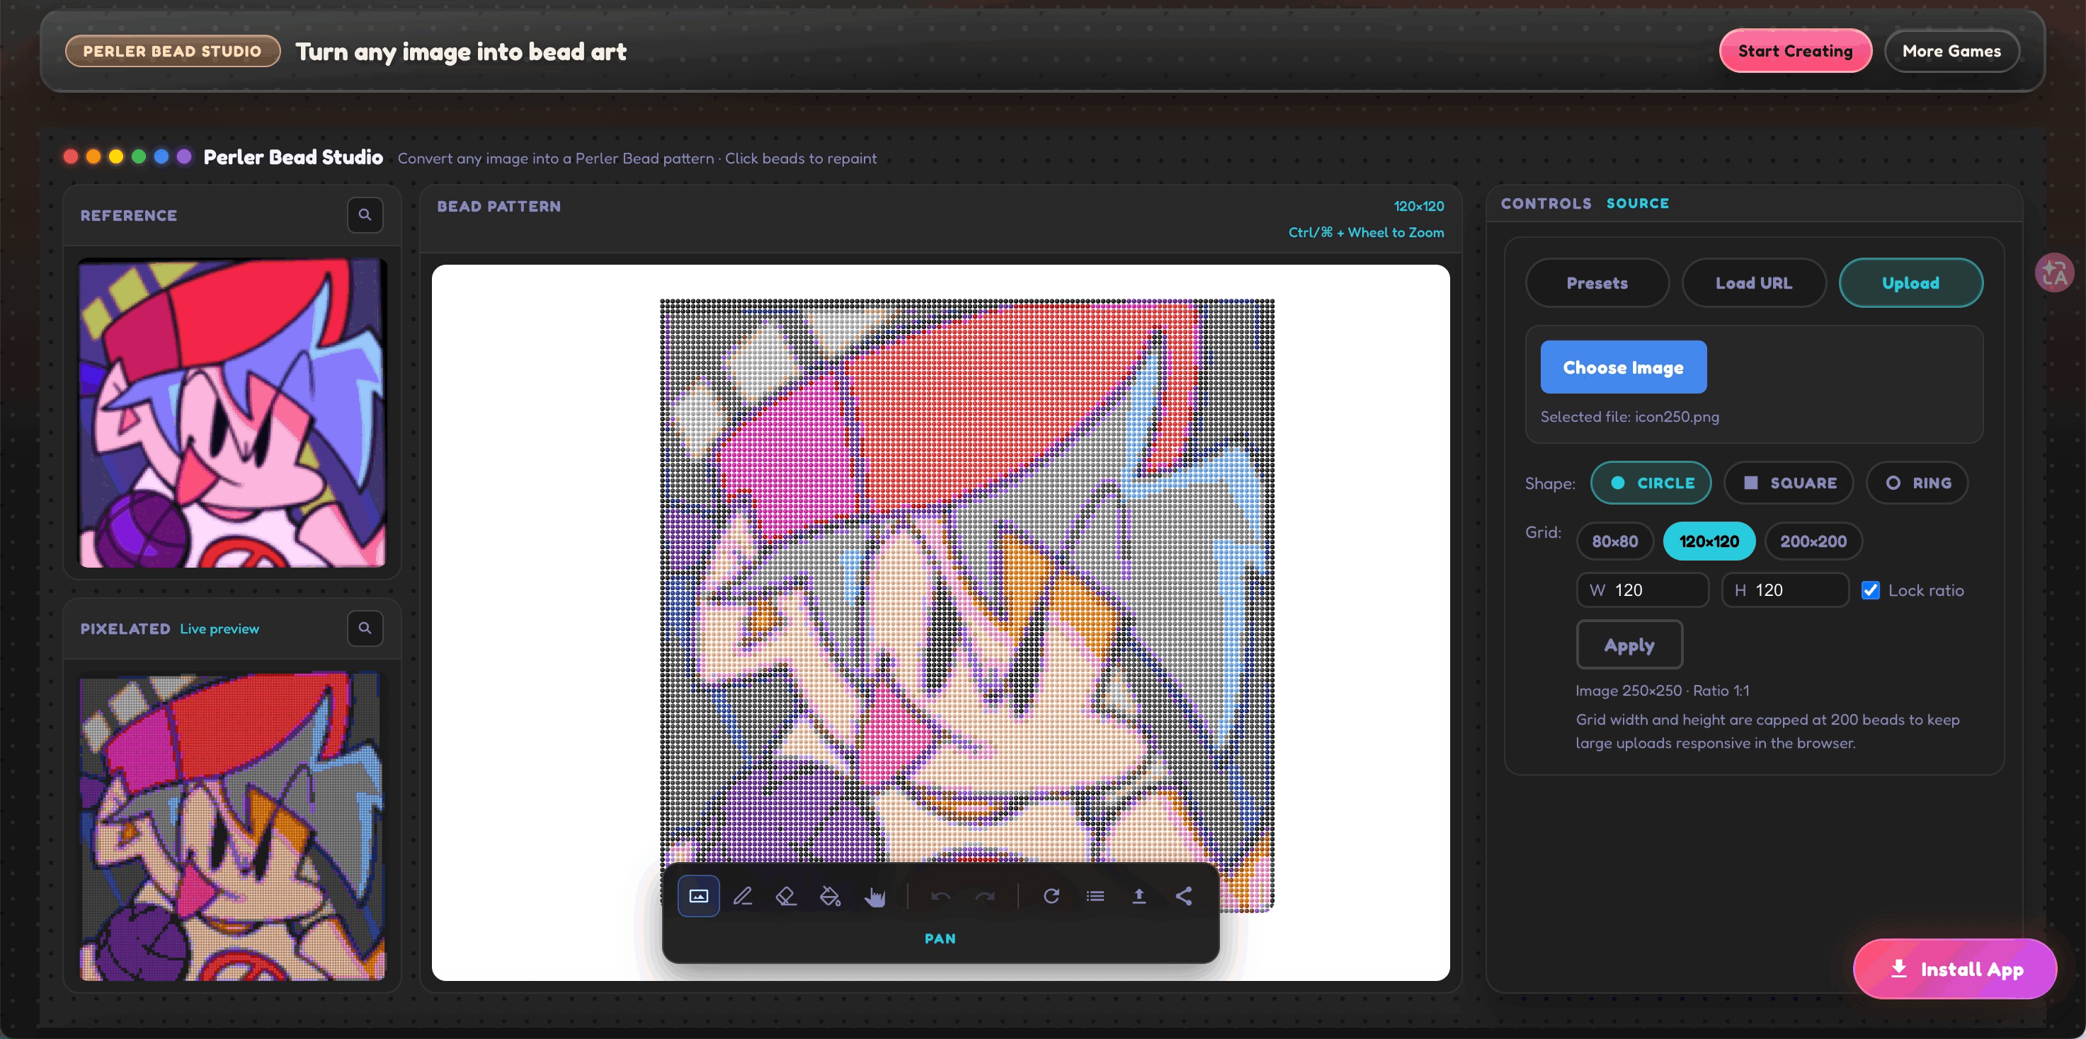2086x1039 pixels.
Task: Toggle the Lock ratio checkbox
Action: [x=1871, y=591]
